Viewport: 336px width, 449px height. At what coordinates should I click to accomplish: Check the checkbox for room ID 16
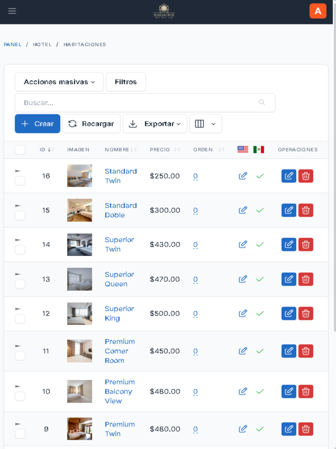pos(20,181)
